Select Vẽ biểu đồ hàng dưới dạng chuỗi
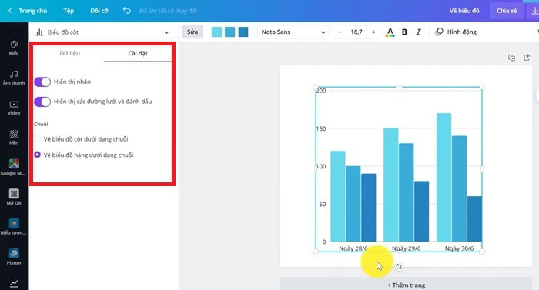This screenshot has width=539, height=290. [38, 155]
